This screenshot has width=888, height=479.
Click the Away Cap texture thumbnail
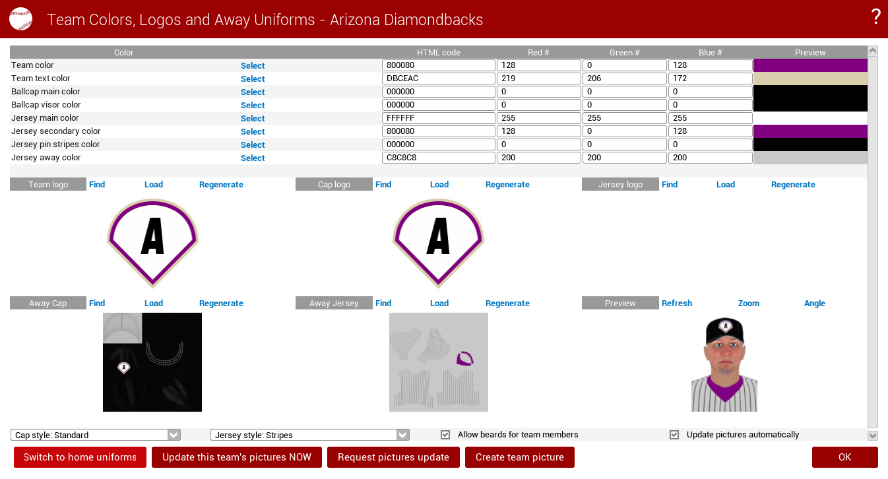pyautogui.click(x=152, y=362)
